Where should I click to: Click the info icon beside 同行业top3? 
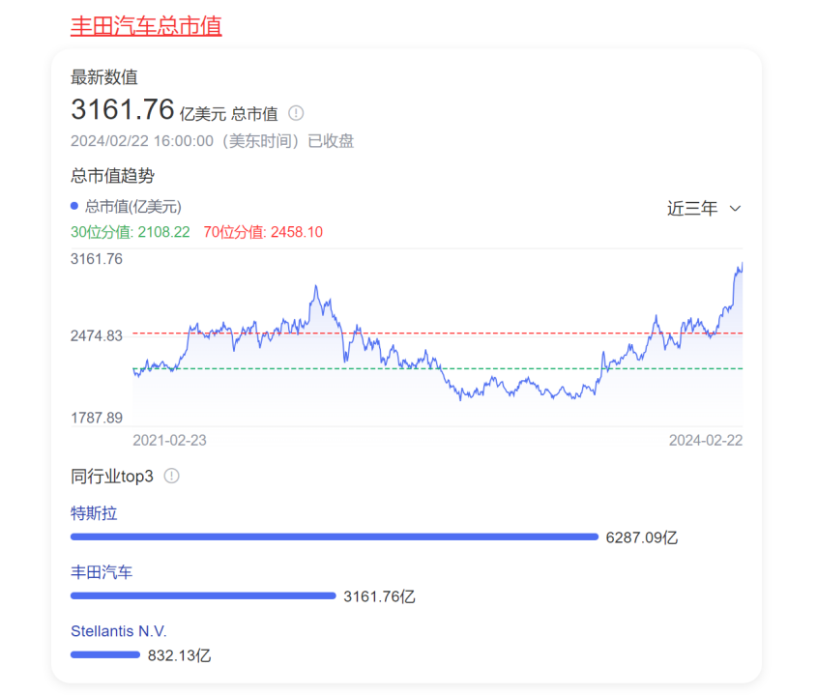[x=172, y=476]
